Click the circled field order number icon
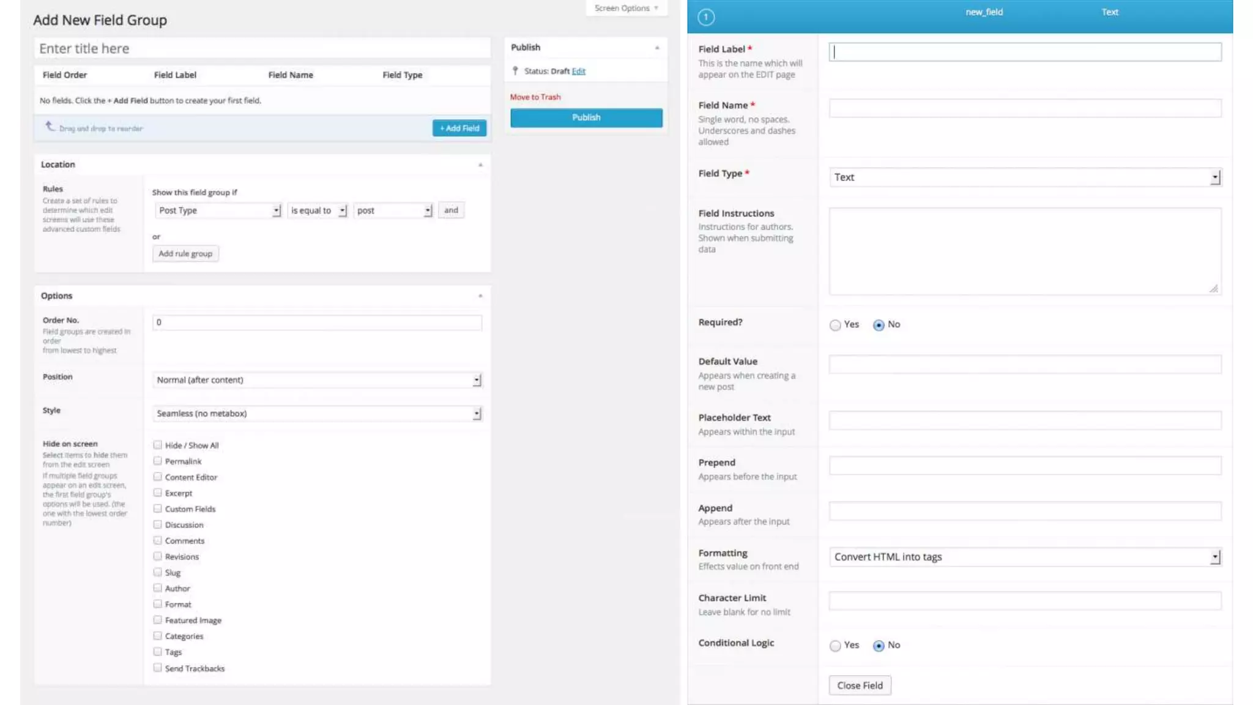 [x=705, y=17]
